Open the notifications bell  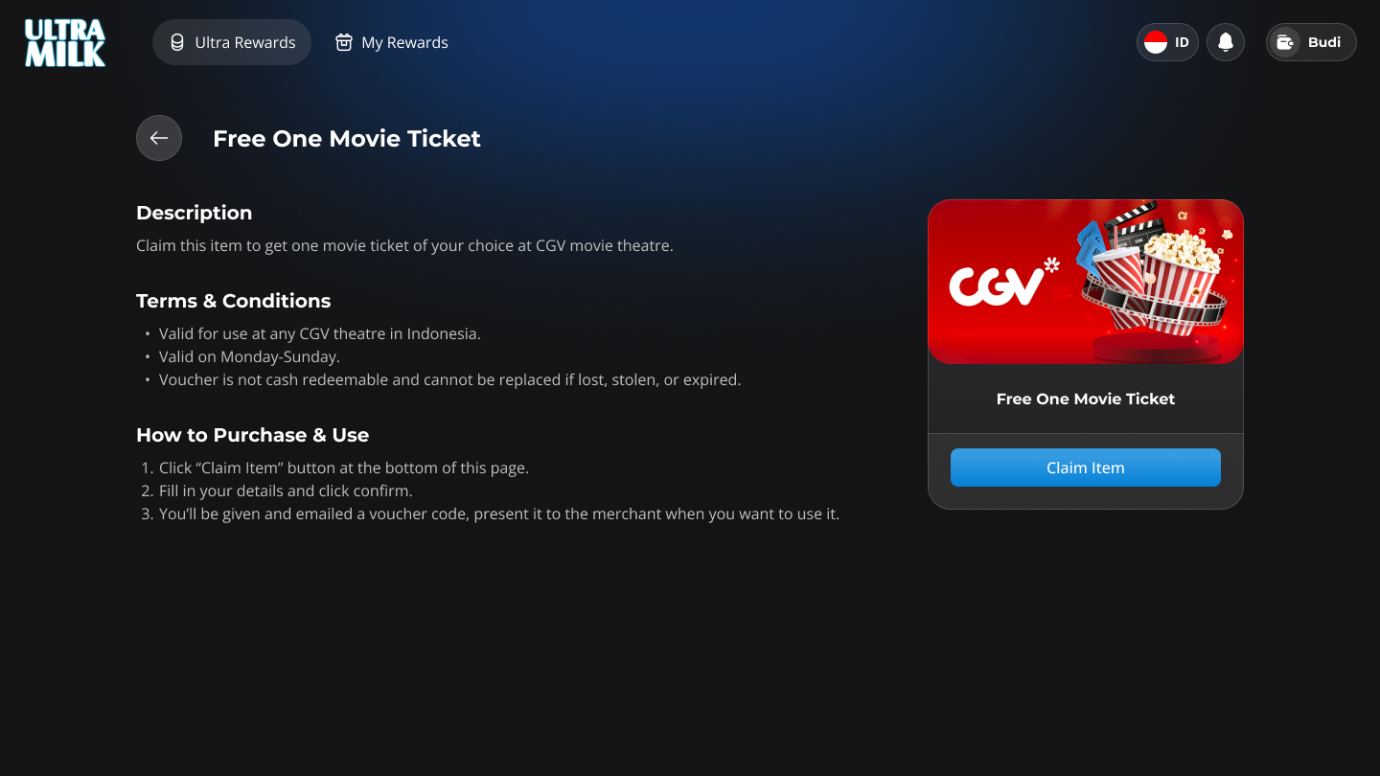click(x=1226, y=42)
